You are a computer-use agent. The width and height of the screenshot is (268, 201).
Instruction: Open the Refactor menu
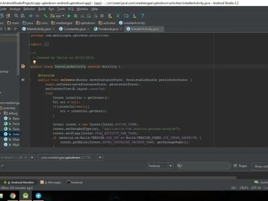click(x=29, y=9)
